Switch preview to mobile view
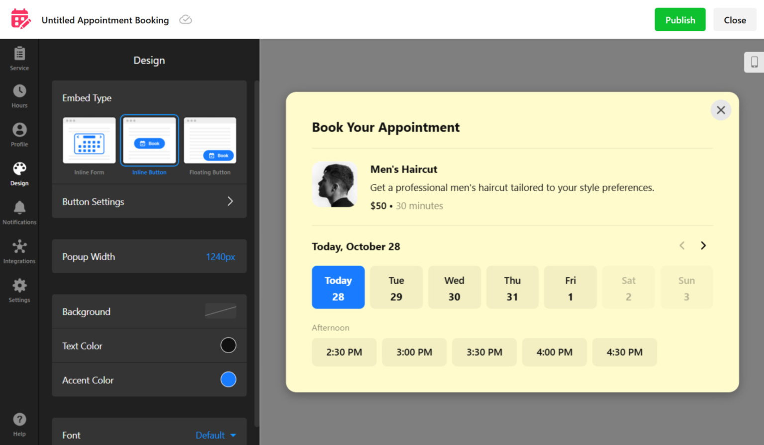The width and height of the screenshot is (764, 445). tap(754, 62)
